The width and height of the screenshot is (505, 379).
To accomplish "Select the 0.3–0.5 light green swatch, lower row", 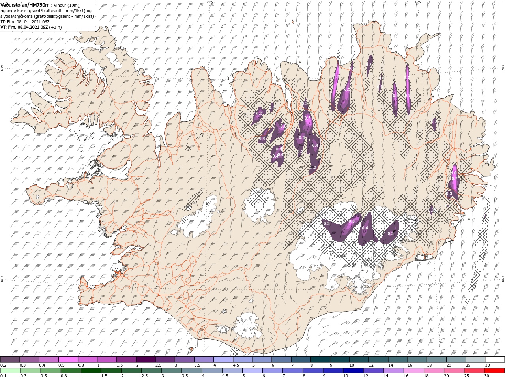I will tap(30, 371).
